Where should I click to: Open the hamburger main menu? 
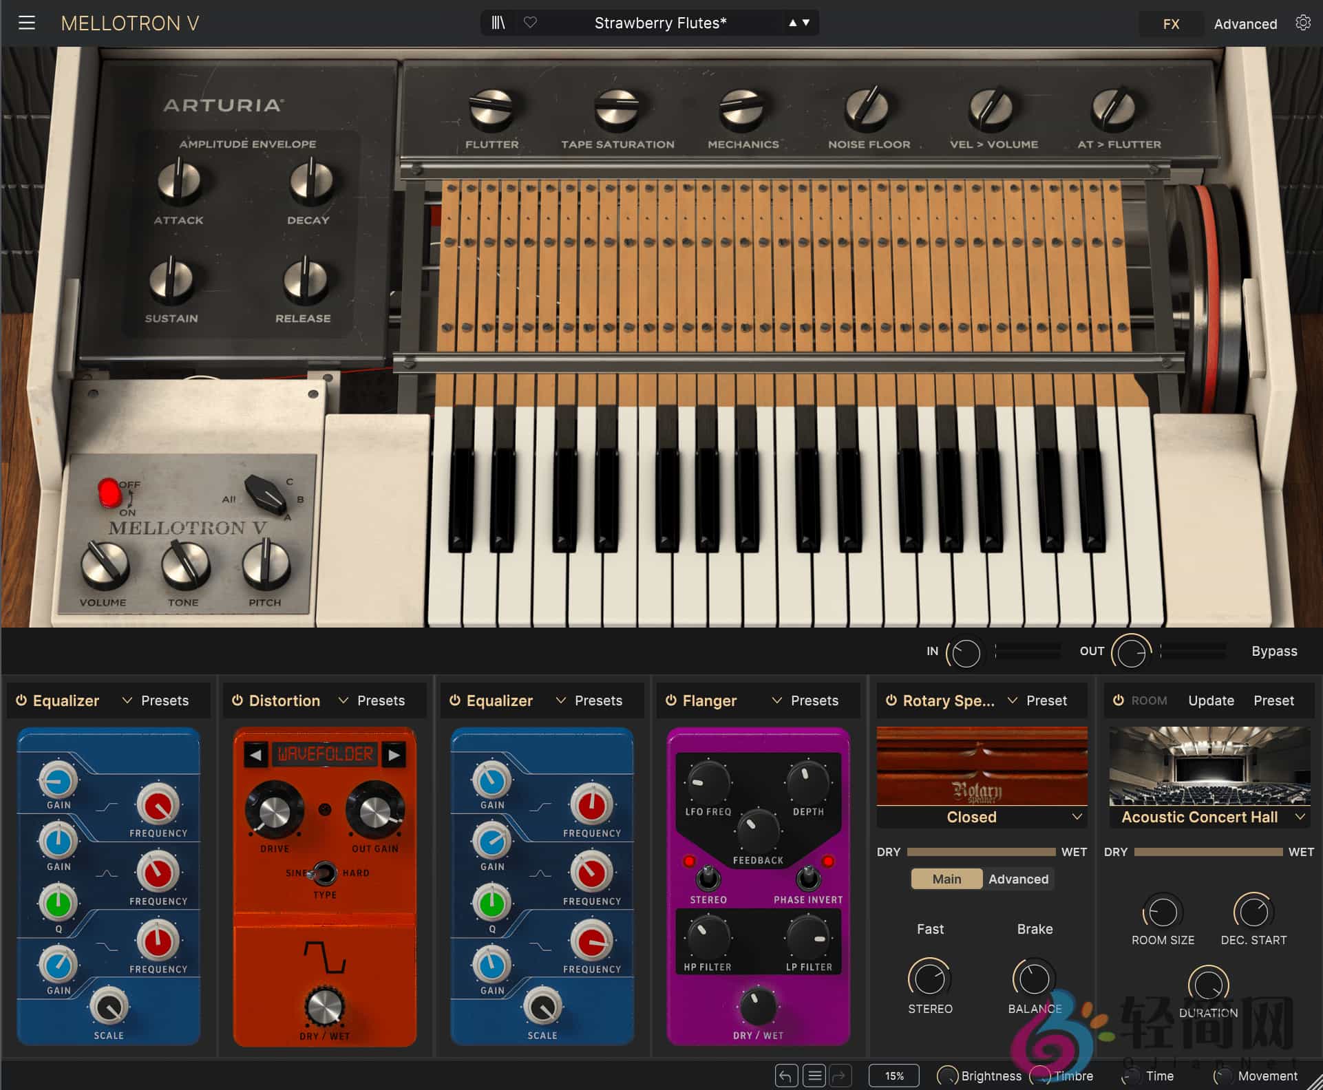coord(28,22)
